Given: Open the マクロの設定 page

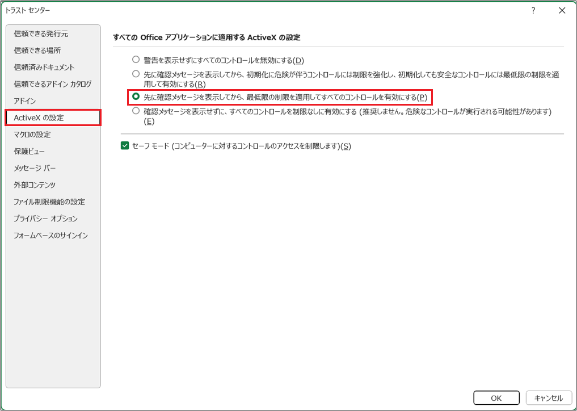Looking at the screenshot, I should point(33,135).
